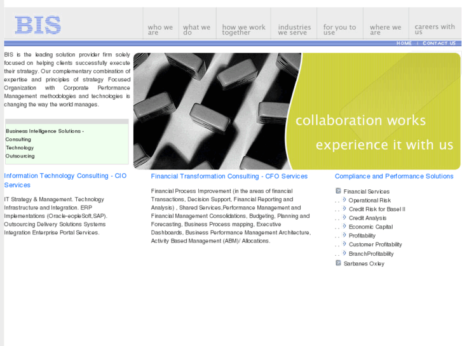Select Credit Risk for Basel II link
The width and height of the screenshot is (462, 346).
pos(377,209)
